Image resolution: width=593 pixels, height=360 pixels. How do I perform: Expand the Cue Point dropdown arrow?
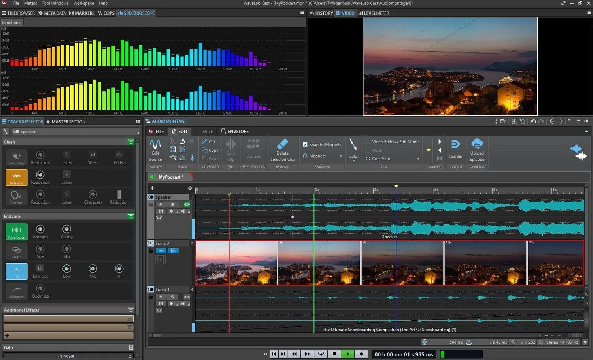click(418, 159)
